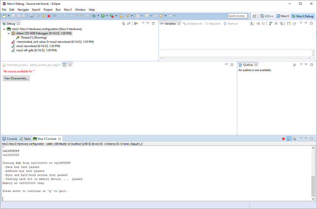Open the Debug launch history dropdown arrow
Screen dimensions: 317x209
(x=98, y=16)
